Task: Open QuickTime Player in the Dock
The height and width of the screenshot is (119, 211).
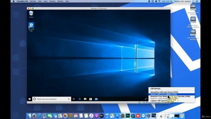Action: click(133, 116)
